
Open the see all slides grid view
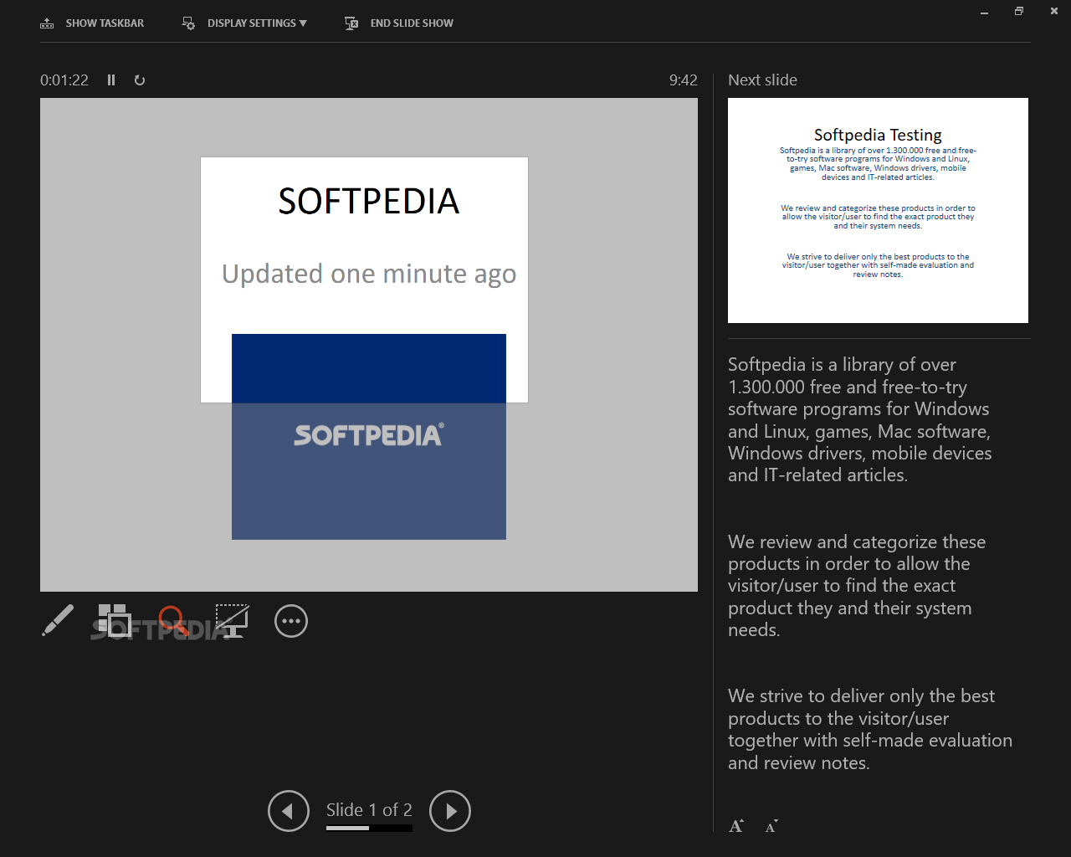click(x=115, y=620)
